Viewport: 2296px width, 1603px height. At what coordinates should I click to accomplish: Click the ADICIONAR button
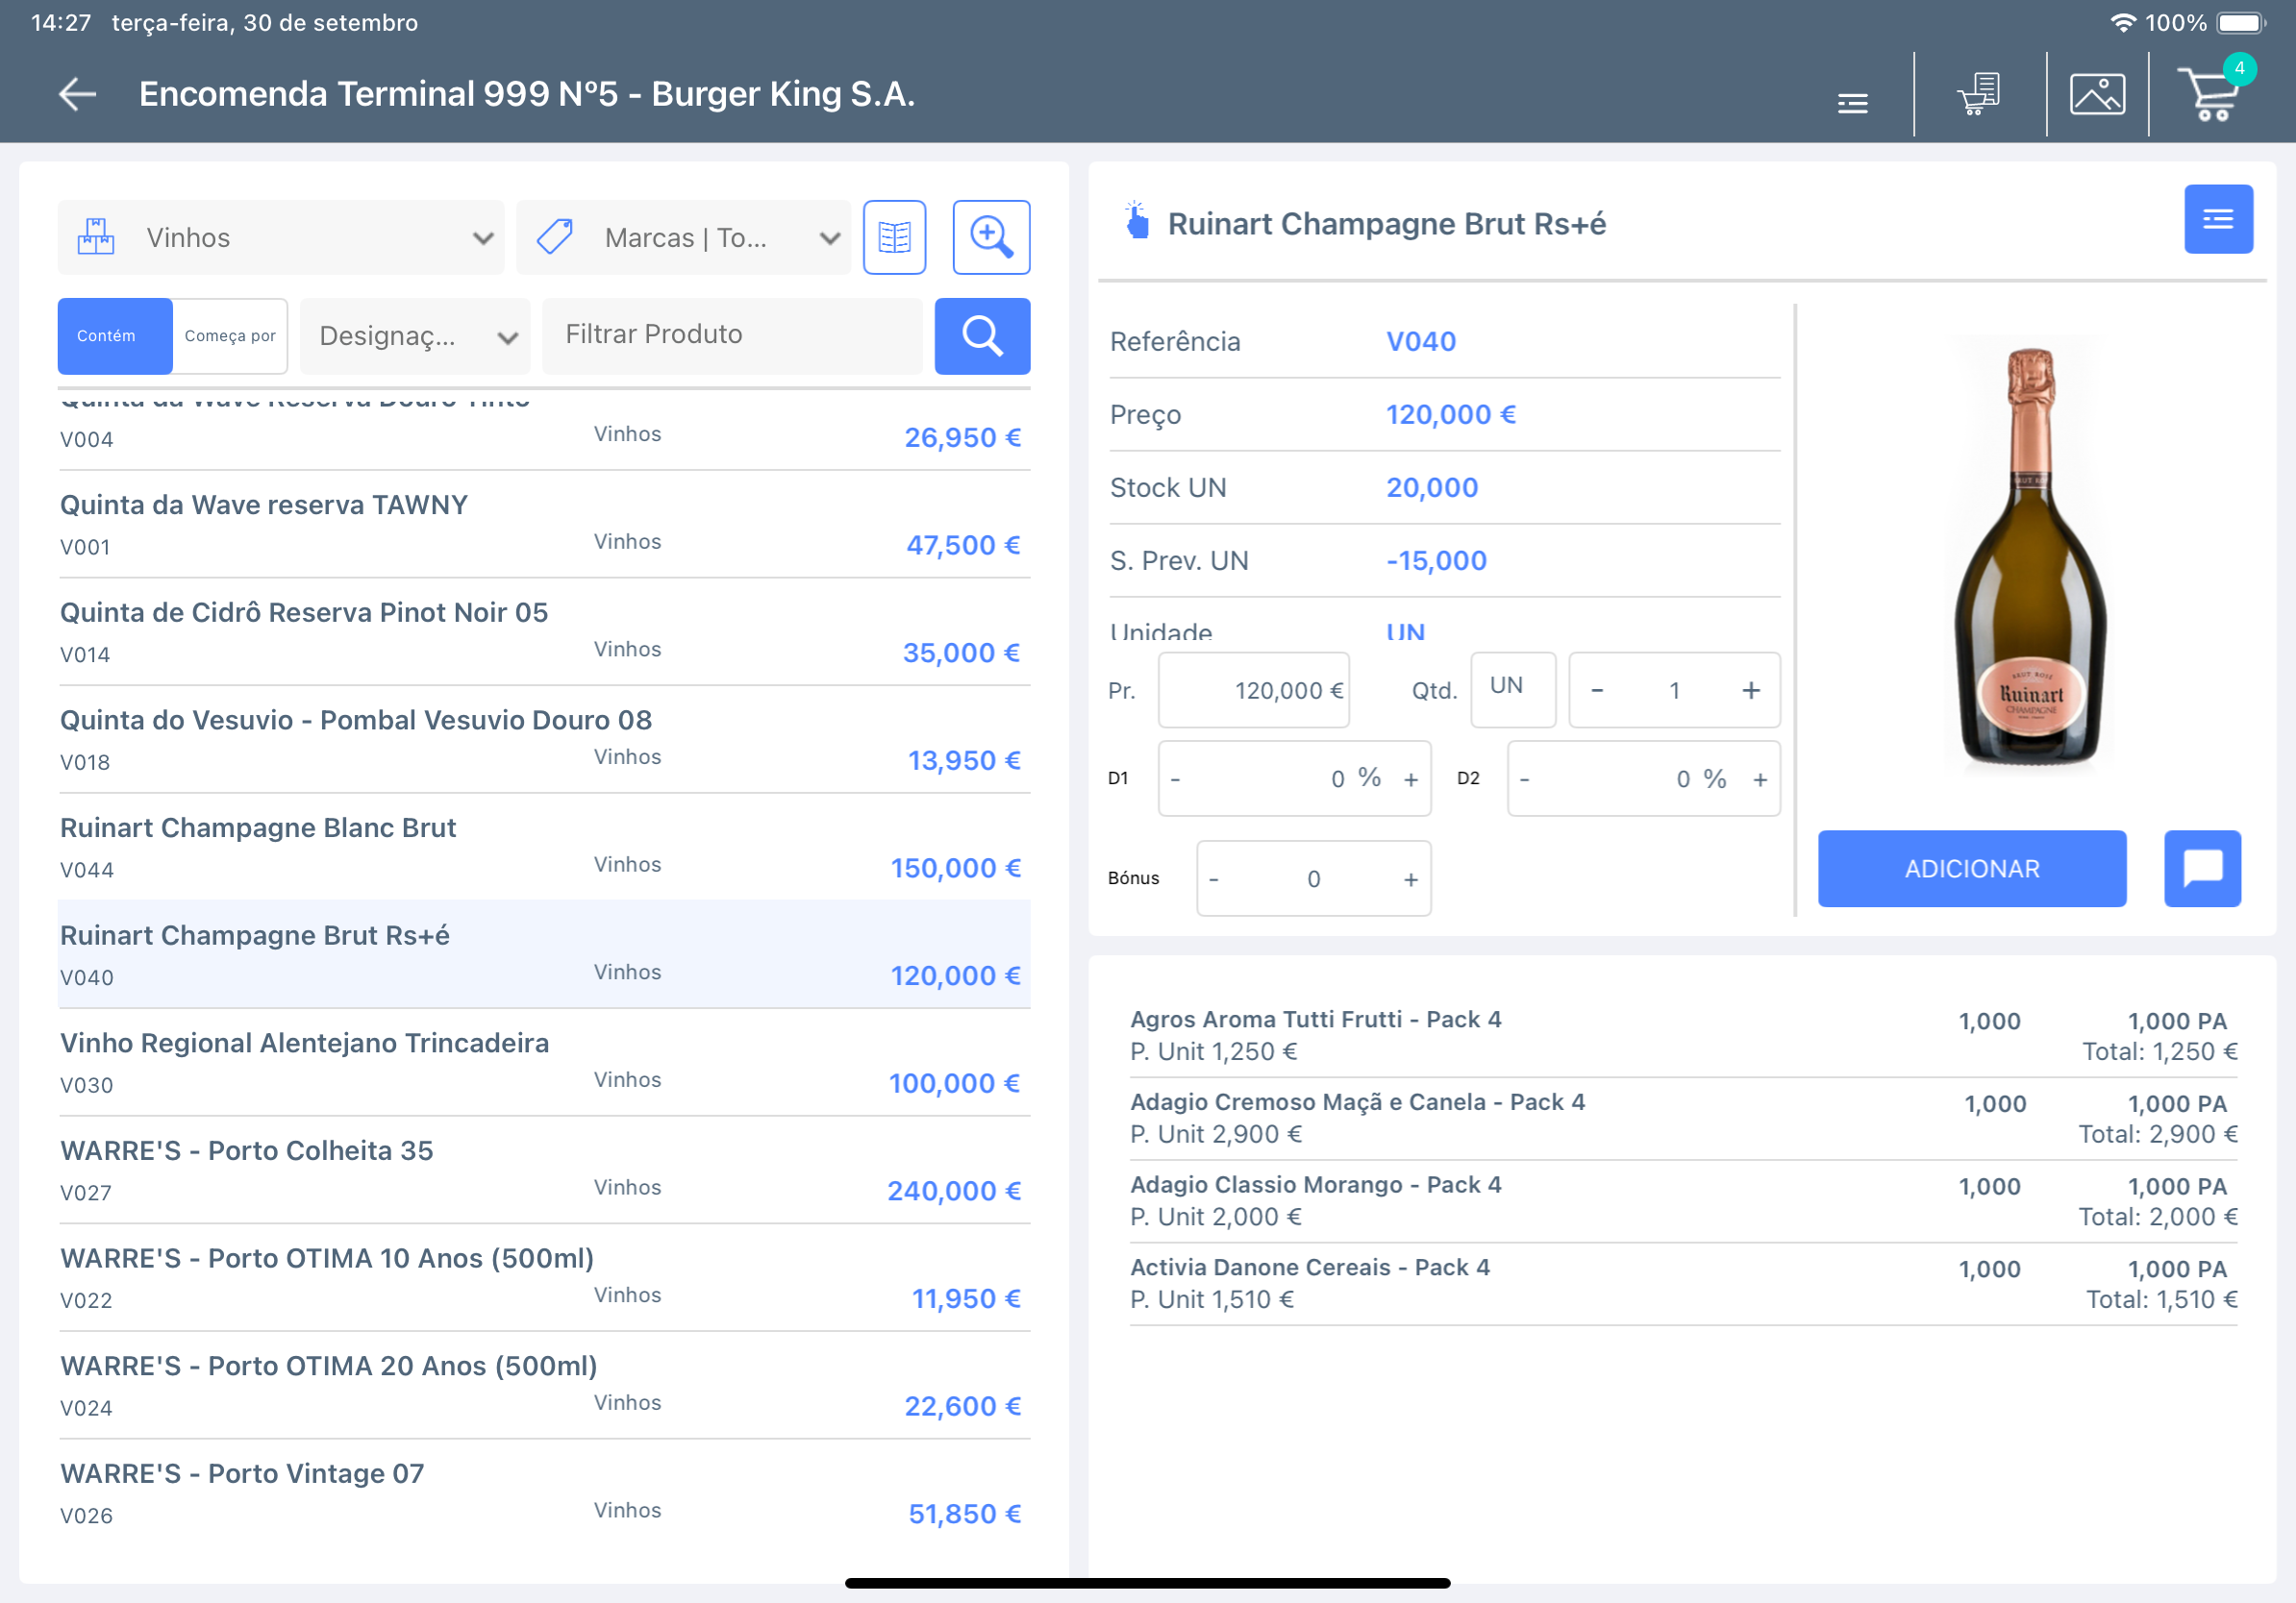(1971, 868)
